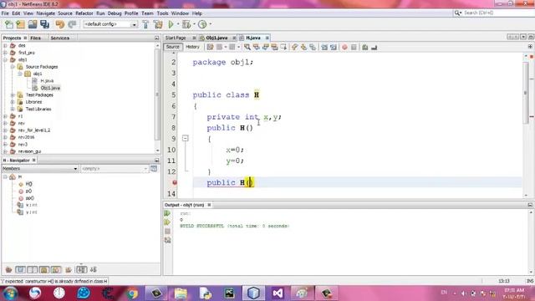535x301 pixels.
Task: Click the Clean and Build Project icon
Action: click(x=158, y=24)
